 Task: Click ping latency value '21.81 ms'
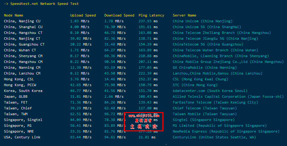[147, 137]
